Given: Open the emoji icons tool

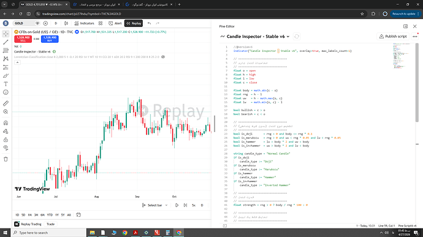Looking at the screenshot, I should click(6, 92).
